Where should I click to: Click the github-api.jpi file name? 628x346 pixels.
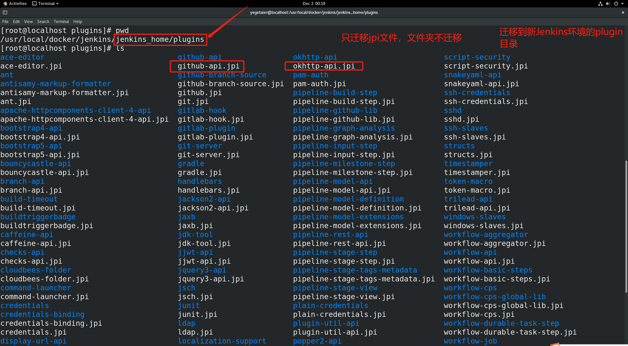point(209,66)
